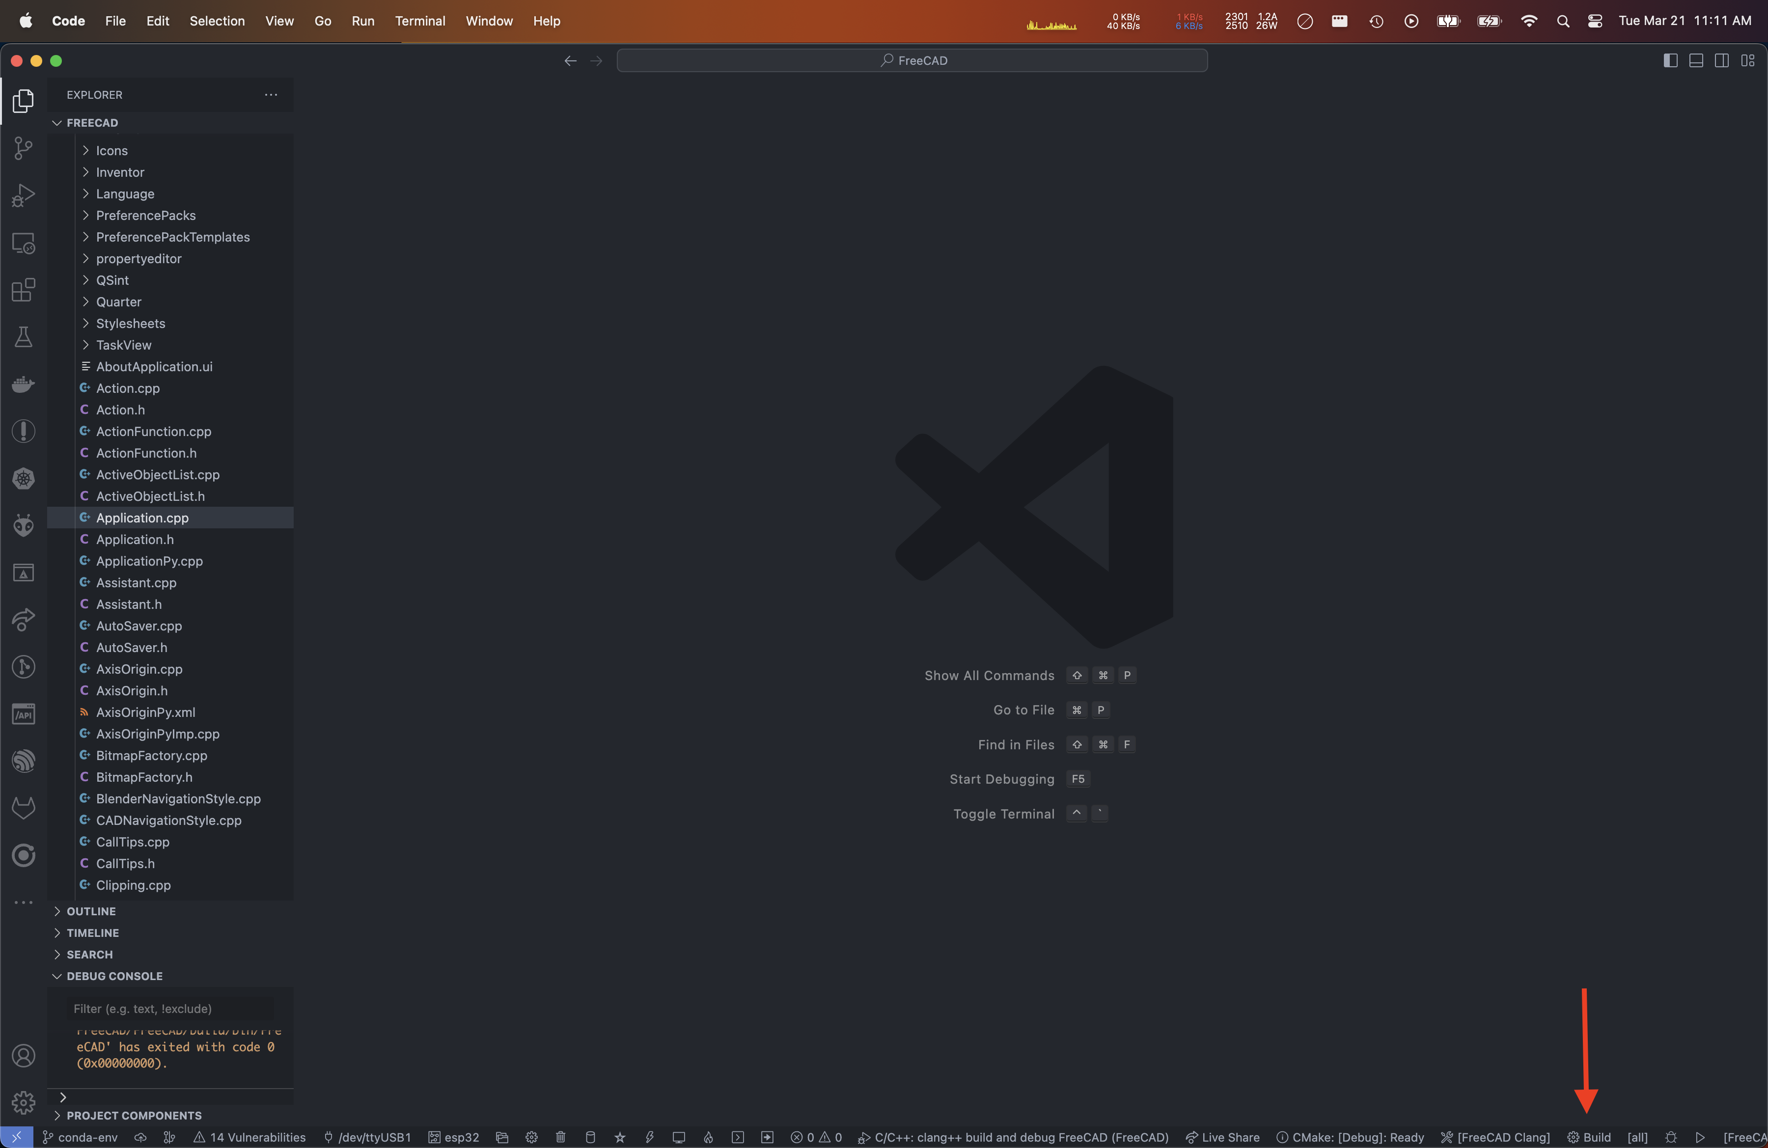Image resolution: width=1768 pixels, height=1148 pixels.
Task: Open the Source Control view icon
Action: tap(23, 148)
